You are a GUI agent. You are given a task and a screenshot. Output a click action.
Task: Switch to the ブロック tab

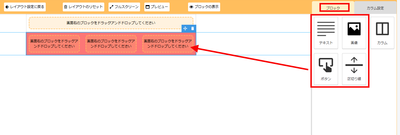[333, 8]
